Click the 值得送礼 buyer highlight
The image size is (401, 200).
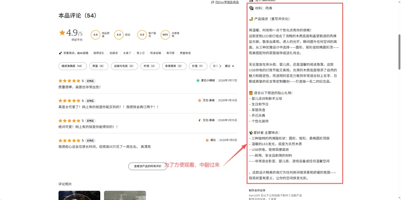pyautogui.click(x=99, y=53)
